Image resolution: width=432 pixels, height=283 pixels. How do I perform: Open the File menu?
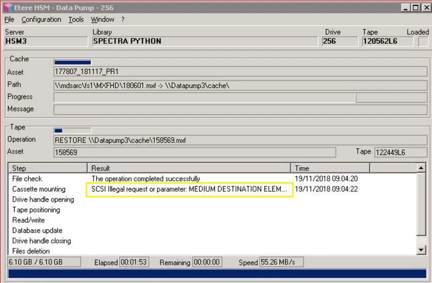click(9, 20)
